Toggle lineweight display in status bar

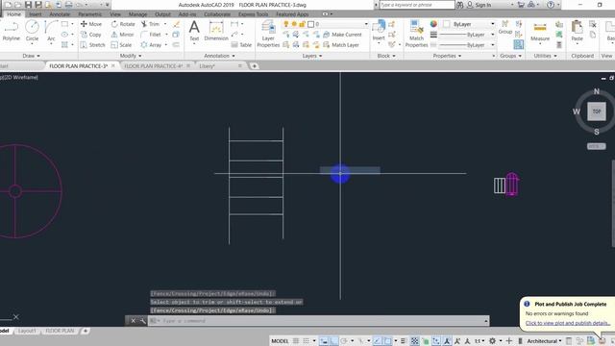pos(404,341)
